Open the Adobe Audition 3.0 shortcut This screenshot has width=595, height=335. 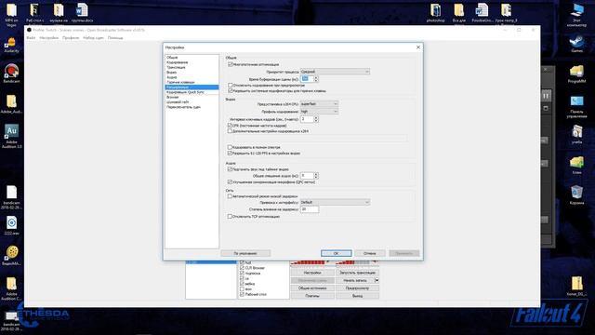pos(11,136)
